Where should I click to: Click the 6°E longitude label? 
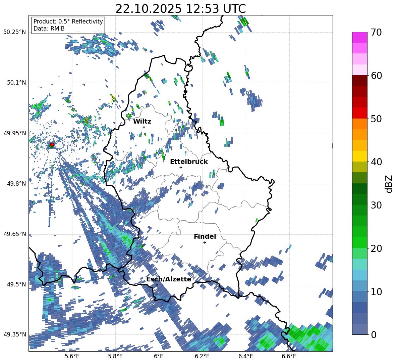(159, 356)
